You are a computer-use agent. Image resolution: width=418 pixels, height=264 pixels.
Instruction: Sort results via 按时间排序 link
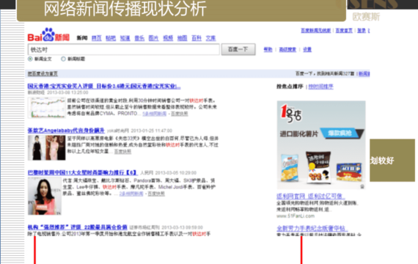click(320, 87)
